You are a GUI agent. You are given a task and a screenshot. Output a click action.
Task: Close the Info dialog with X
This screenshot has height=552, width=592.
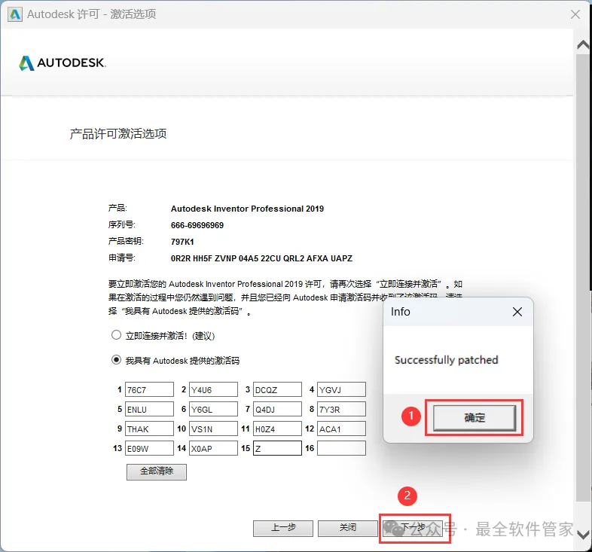pos(517,312)
